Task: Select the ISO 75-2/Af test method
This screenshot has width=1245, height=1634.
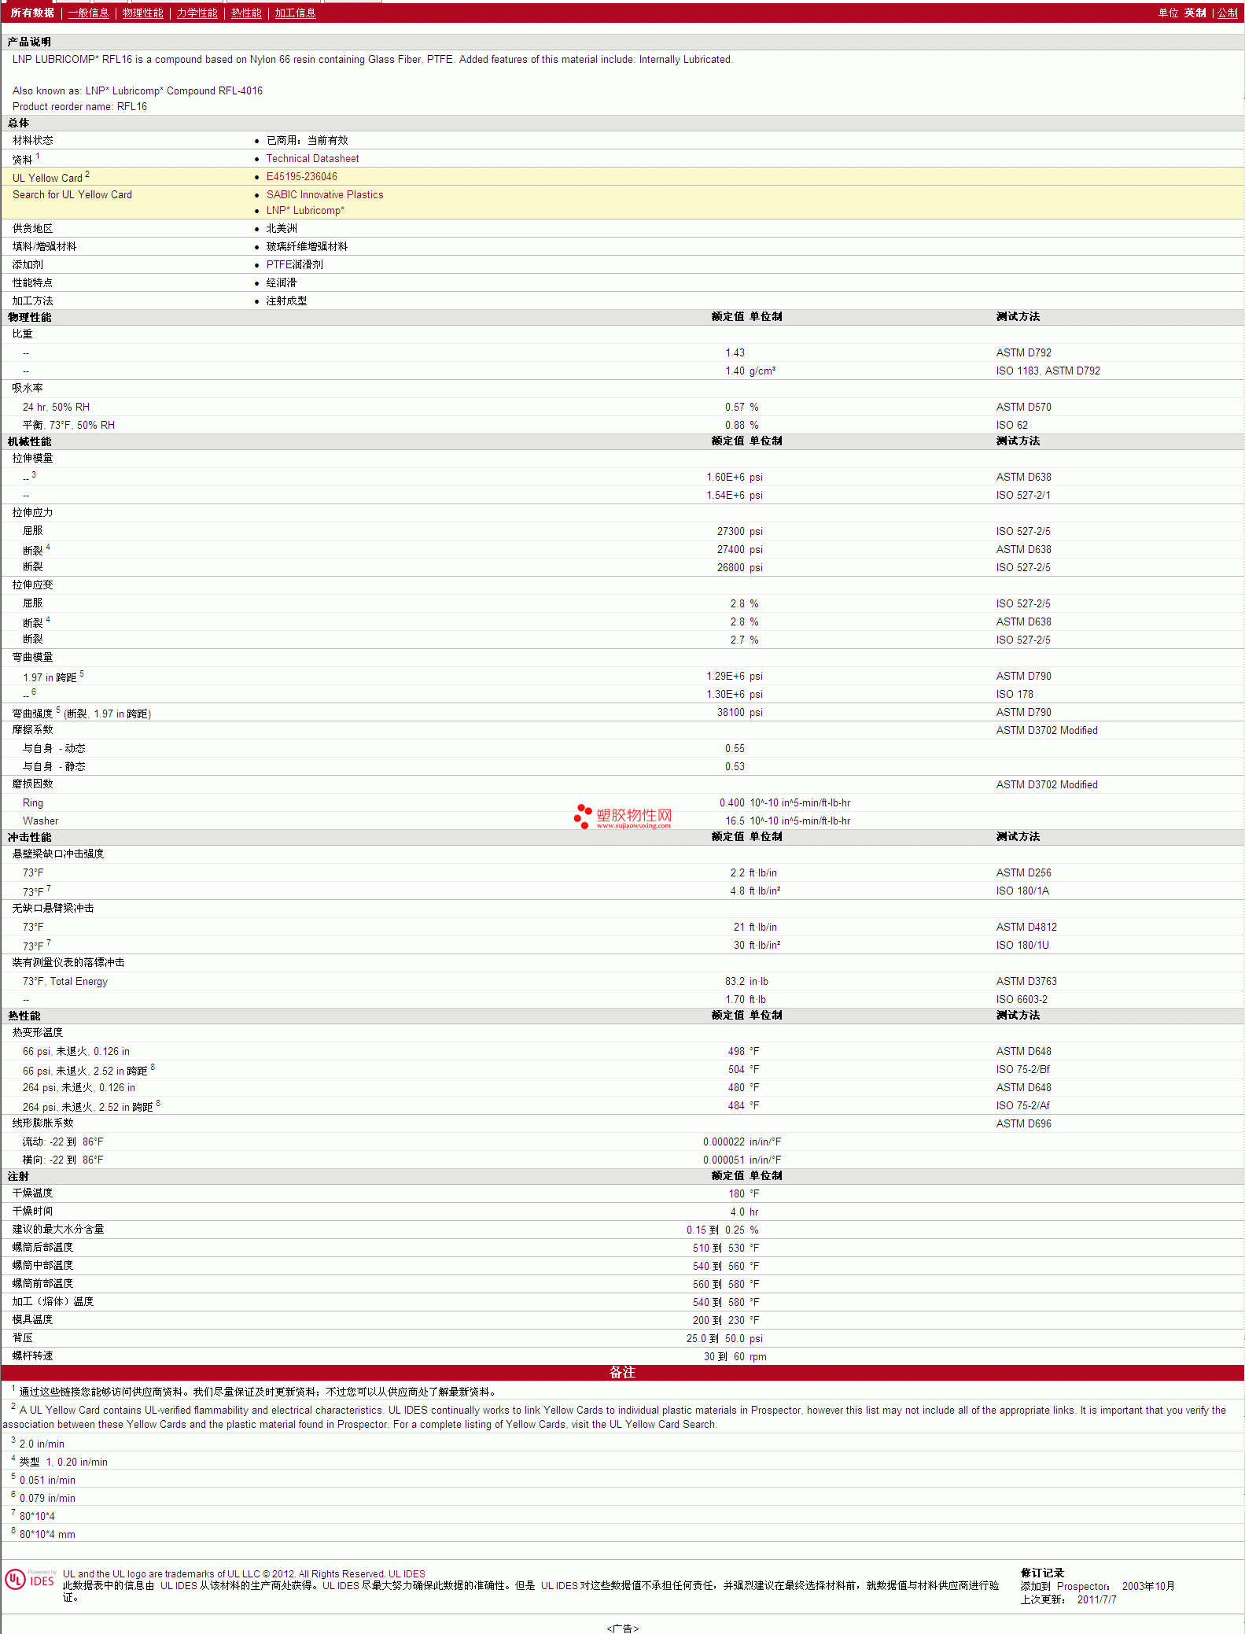Action: 1022,1106
